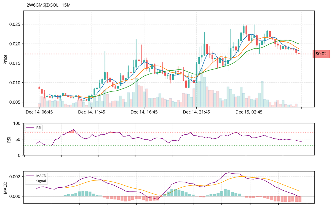
Task: Click the 0.010 price axis value
Action: 15,83
